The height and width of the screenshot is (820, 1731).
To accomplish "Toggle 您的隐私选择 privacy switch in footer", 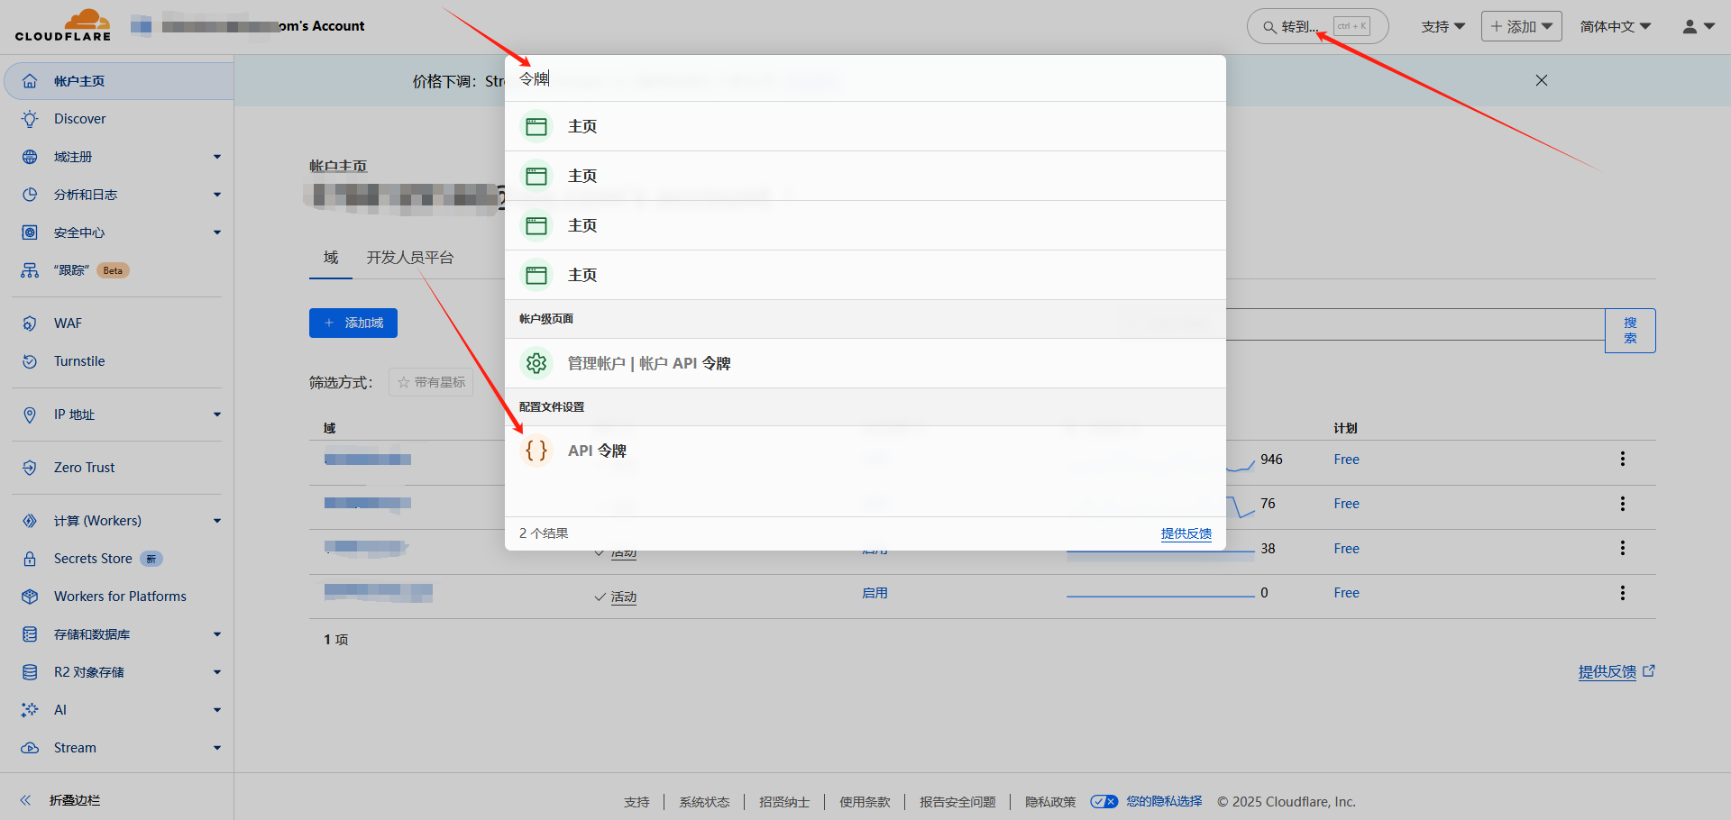I will (1104, 802).
